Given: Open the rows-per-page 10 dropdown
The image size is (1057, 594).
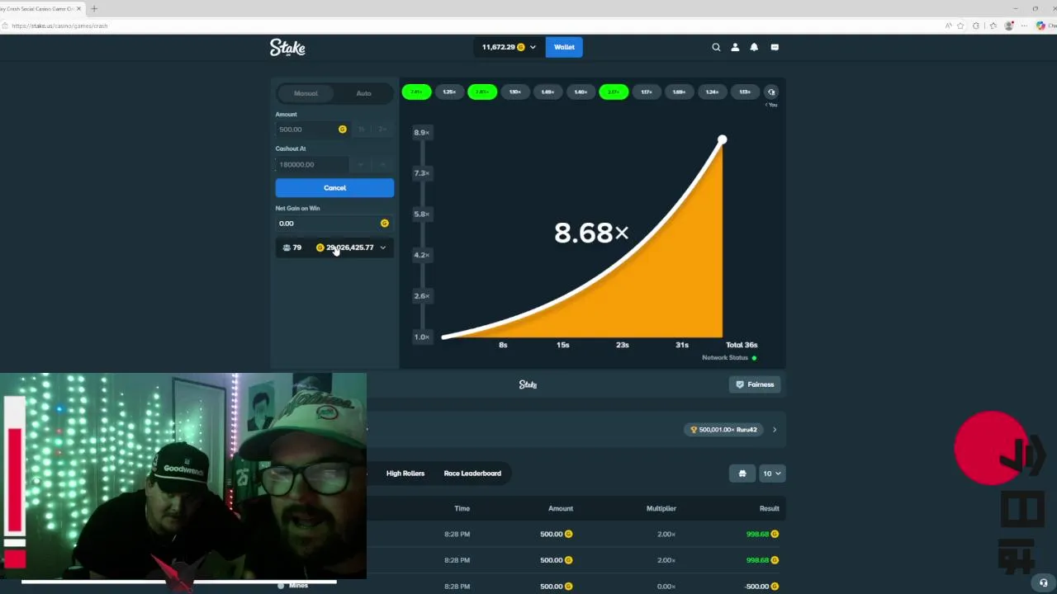Looking at the screenshot, I should pos(772,474).
